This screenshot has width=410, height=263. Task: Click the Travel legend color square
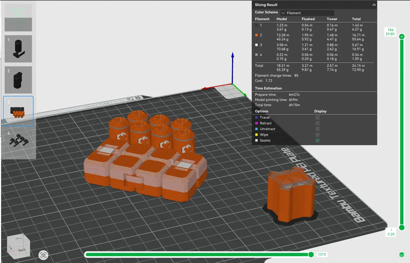click(257, 118)
